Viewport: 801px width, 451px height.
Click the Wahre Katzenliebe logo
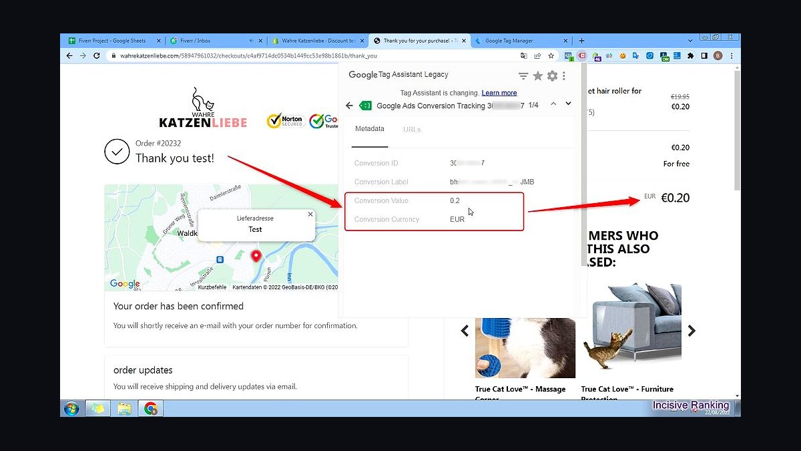203,108
